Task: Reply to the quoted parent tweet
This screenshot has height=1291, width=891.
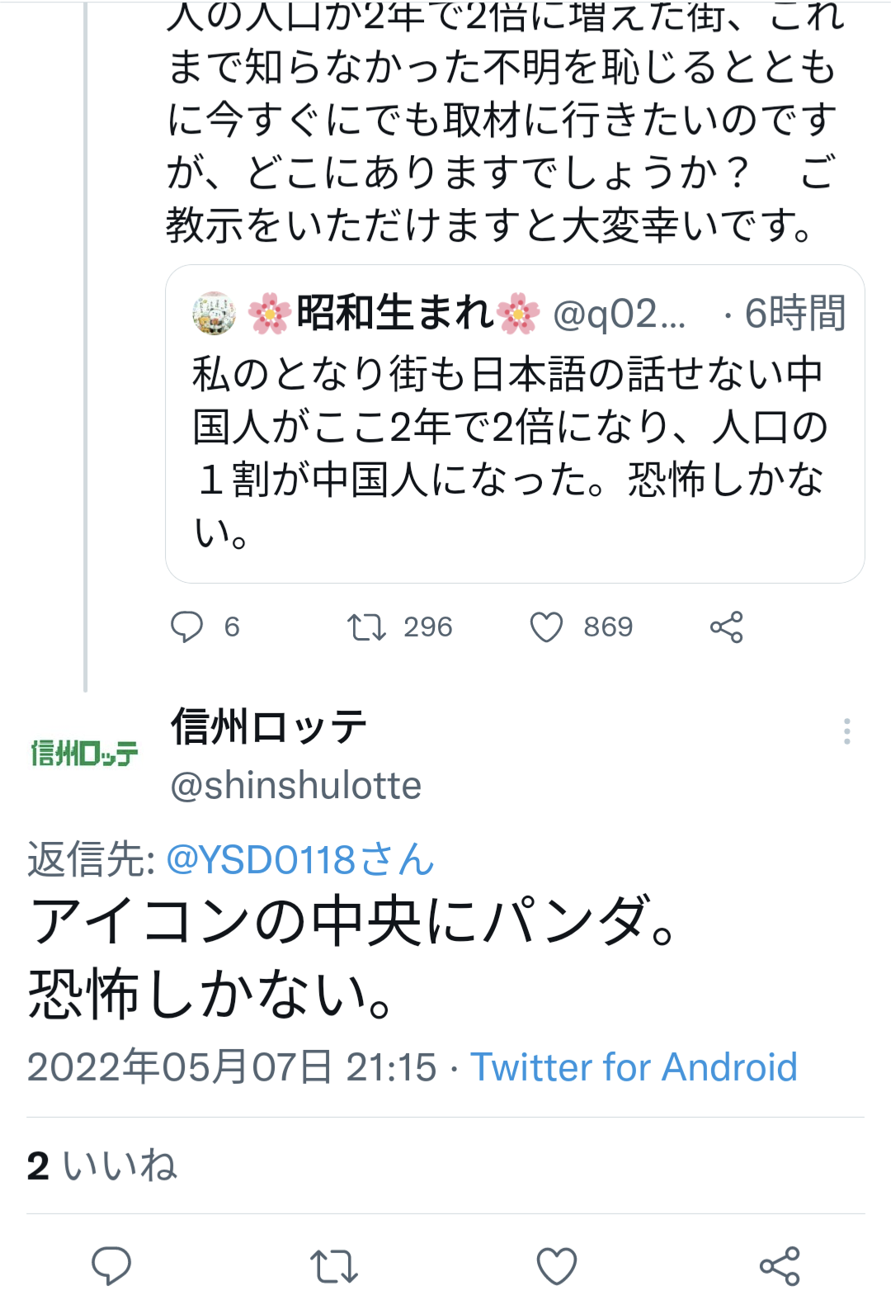Action: coord(187,627)
